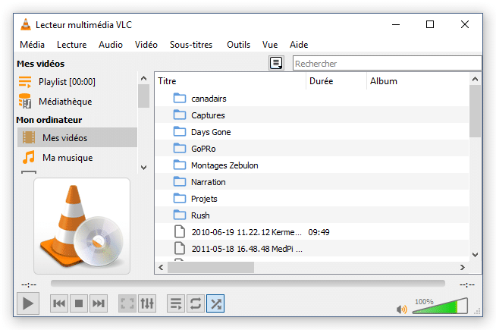496x330 pixels.
Task: Mute audio via speaker icon
Action: coord(402,309)
